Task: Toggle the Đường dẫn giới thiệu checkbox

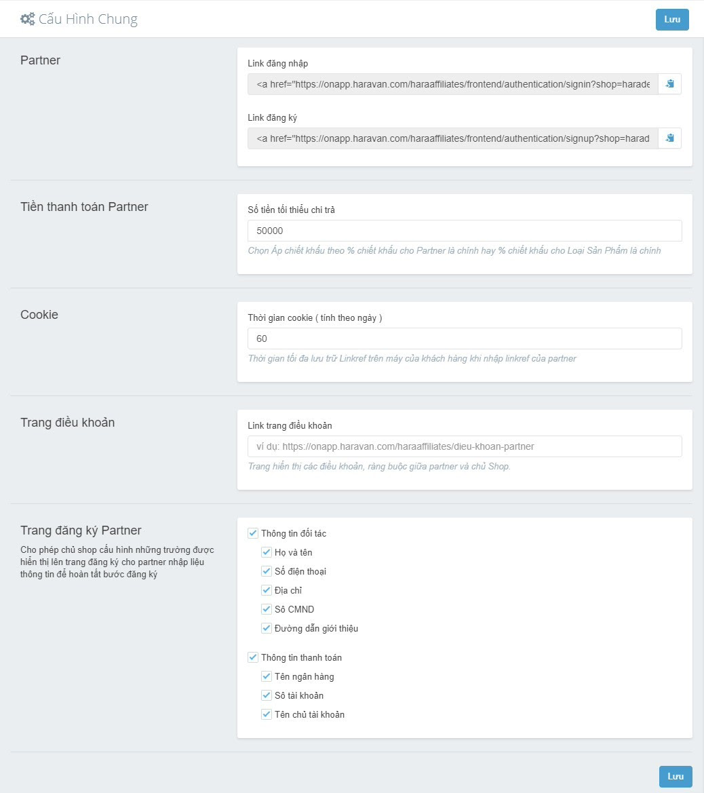Action: click(267, 628)
